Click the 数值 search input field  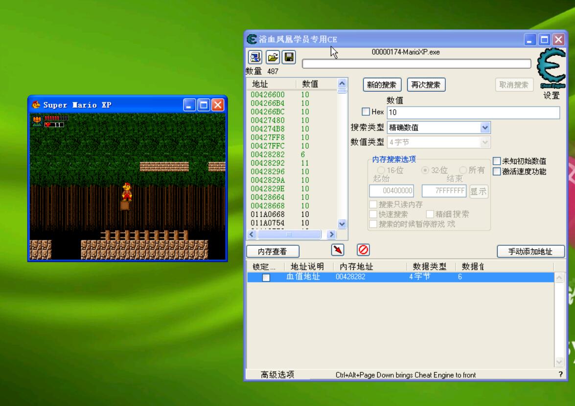[x=473, y=112]
